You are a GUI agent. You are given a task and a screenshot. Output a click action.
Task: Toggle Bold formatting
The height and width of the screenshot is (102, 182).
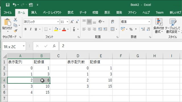pos(26,29)
